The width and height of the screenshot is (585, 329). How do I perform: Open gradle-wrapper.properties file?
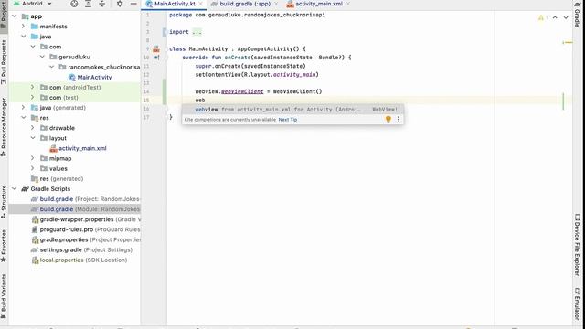(x=85, y=219)
